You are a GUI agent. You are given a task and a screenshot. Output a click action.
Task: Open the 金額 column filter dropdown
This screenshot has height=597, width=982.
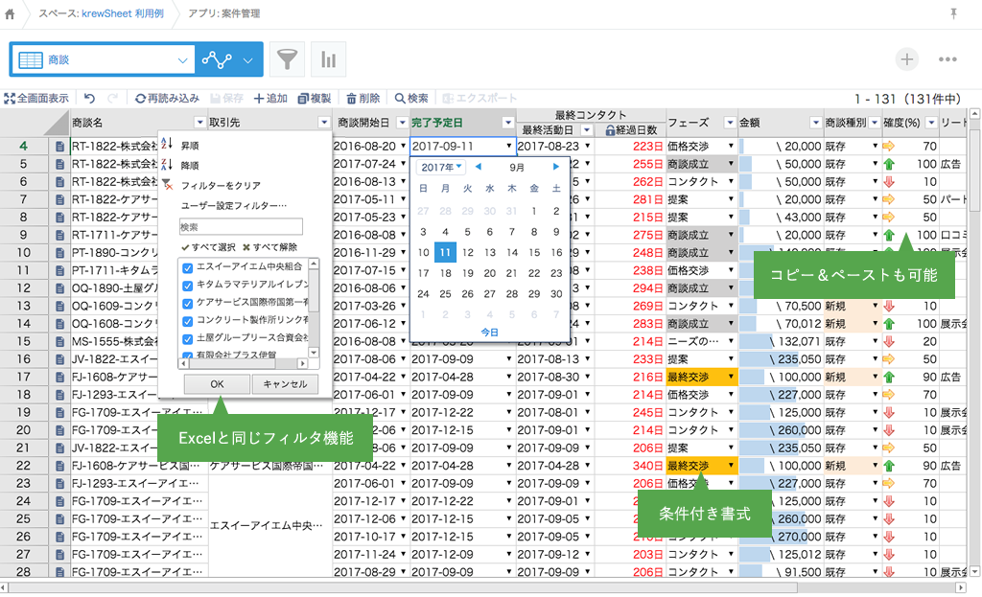815,123
